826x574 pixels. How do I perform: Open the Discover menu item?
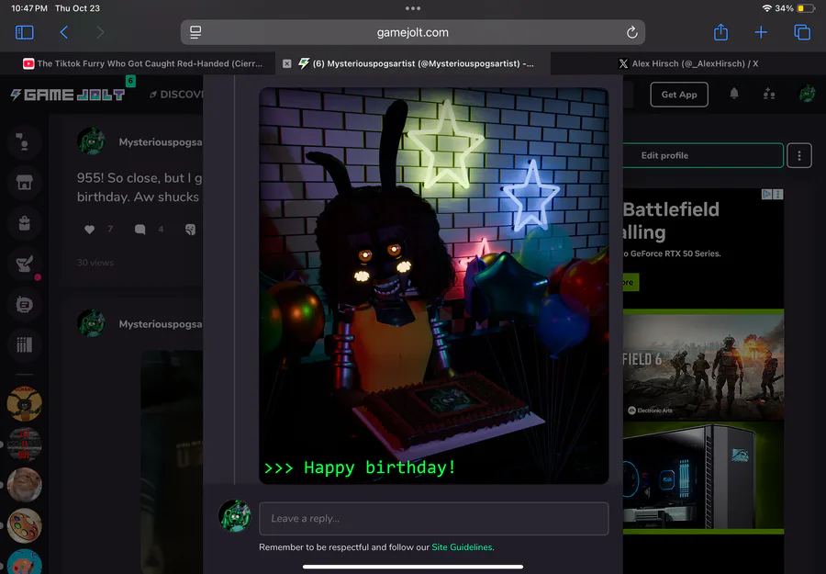click(x=176, y=95)
